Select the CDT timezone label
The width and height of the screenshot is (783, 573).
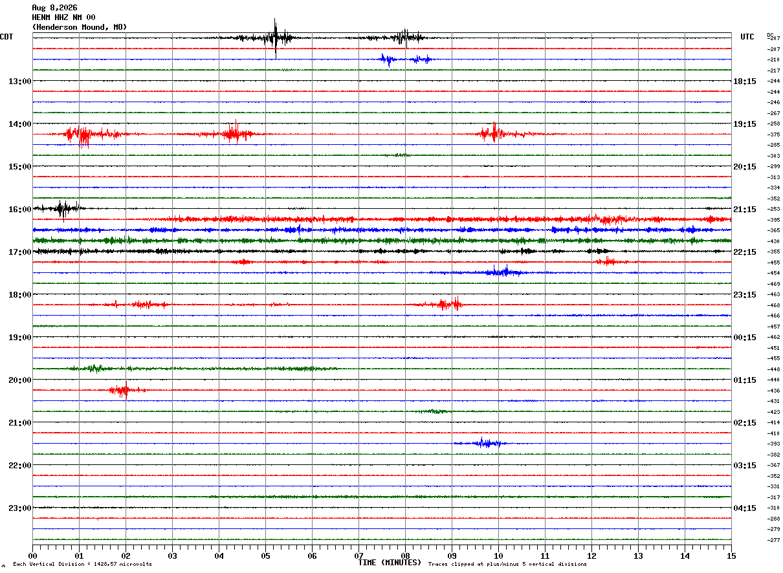pos(6,37)
